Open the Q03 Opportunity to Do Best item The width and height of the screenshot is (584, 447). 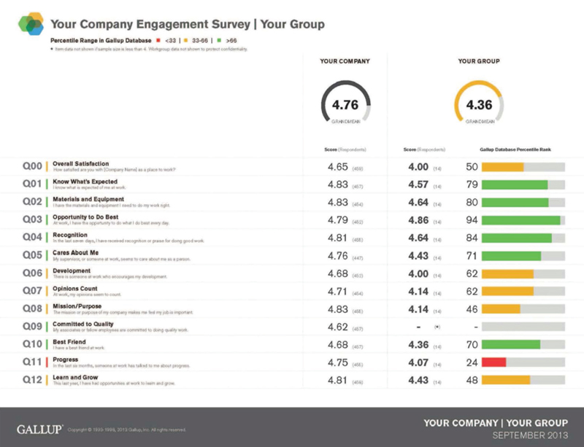85,217
